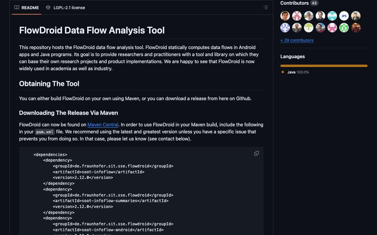Open avatar of man in red plaid shirt
The width and height of the screenshot is (377, 235).
[x=356, y=28]
